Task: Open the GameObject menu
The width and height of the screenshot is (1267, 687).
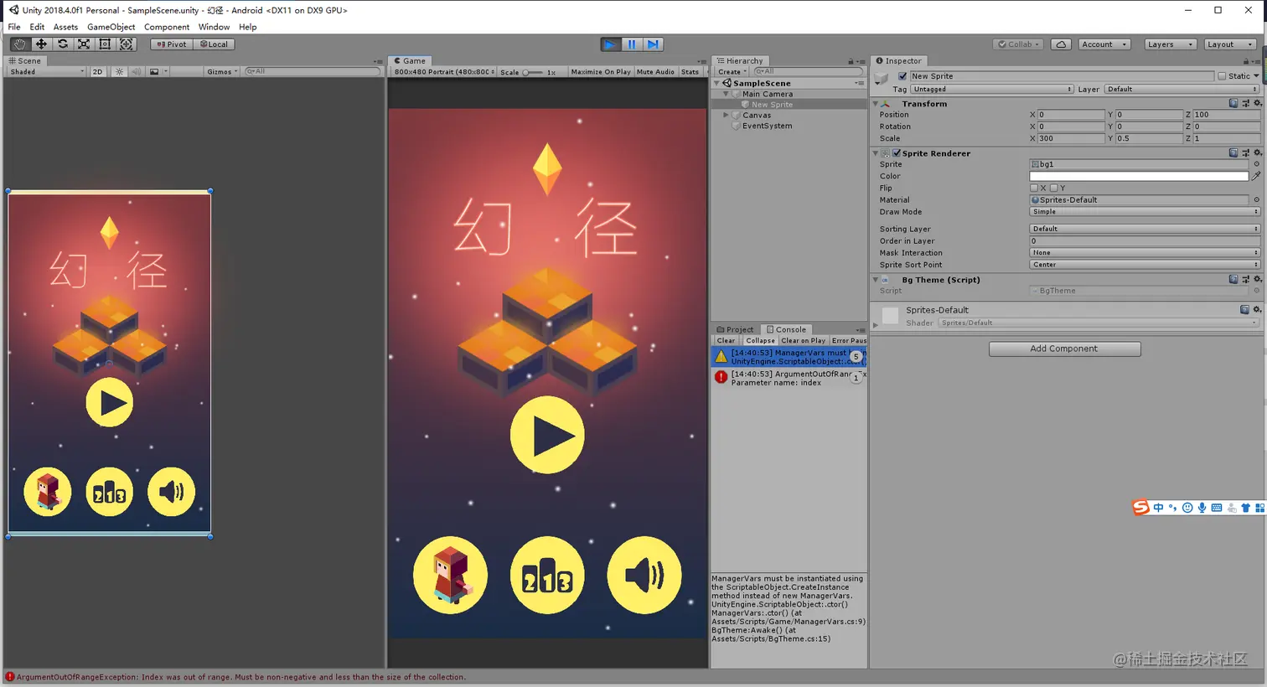Action: click(x=111, y=27)
